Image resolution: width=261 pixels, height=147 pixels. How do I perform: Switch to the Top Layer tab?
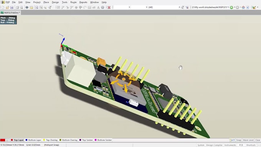[17, 140]
